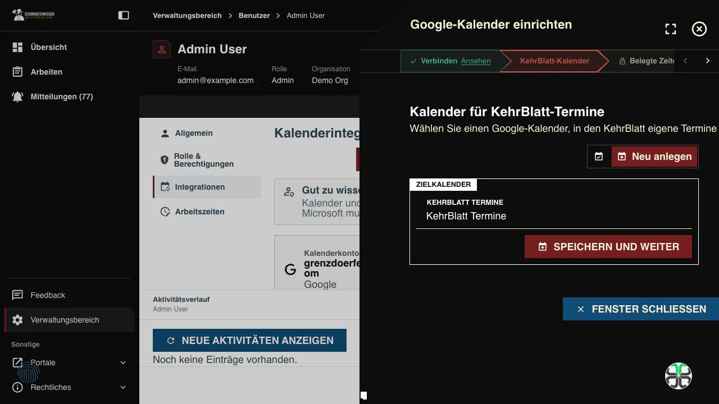Open Verwaltungsbereich breadcrumb link
Screen dimensions: 719x404
[x=187, y=15]
